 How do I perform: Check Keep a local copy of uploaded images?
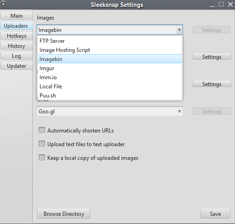tap(42, 158)
